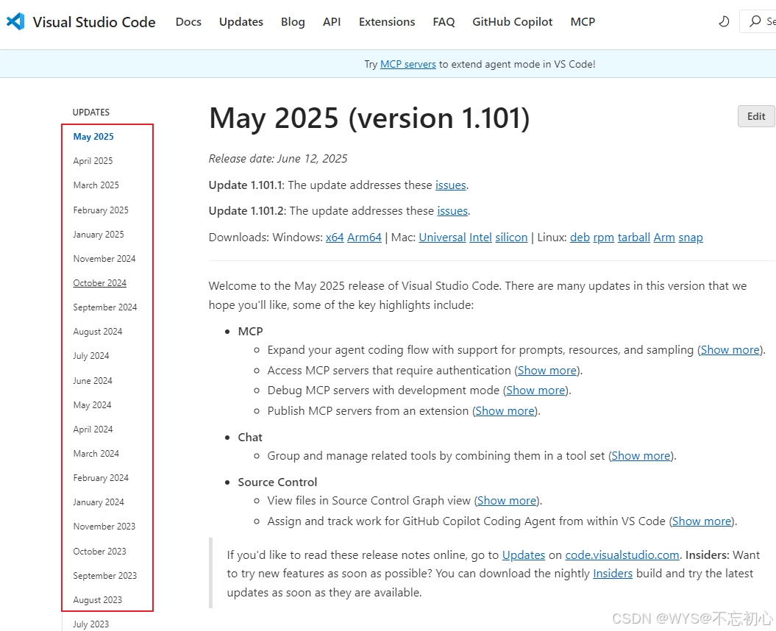The image size is (776, 631).
Task: Select April 2024 release notes
Action: [93, 429]
